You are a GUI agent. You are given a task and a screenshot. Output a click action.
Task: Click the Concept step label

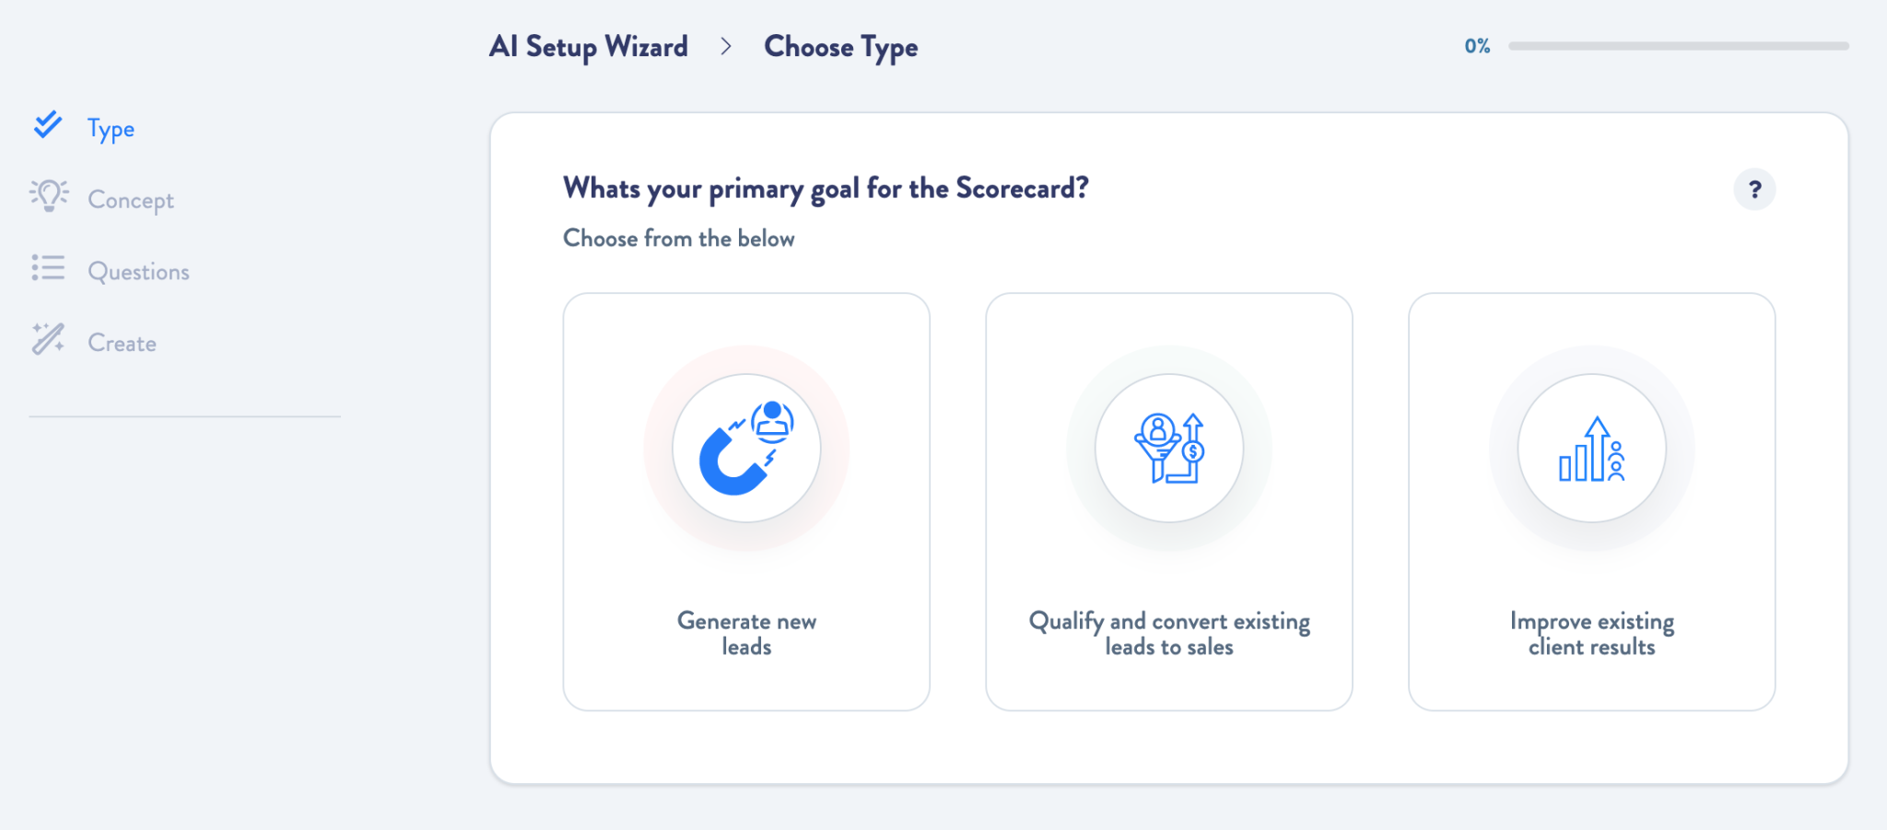pyautogui.click(x=131, y=199)
